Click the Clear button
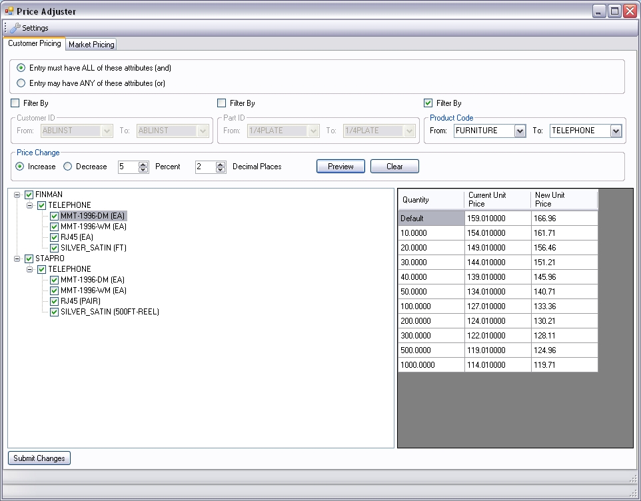 [x=394, y=167]
